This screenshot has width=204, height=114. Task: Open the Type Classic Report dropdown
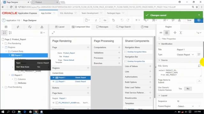(x=186, y=55)
